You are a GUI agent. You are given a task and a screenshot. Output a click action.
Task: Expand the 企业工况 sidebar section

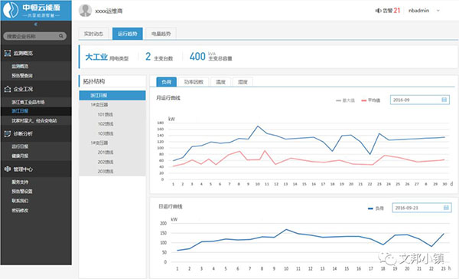click(36, 89)
